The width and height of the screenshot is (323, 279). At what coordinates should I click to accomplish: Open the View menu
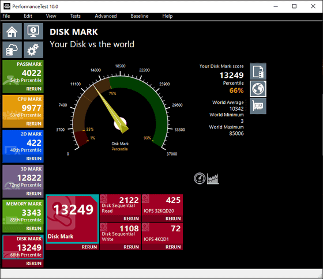(x=51, y=16)
